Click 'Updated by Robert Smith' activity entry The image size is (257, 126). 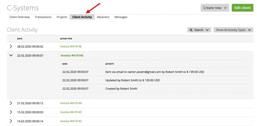[x=133, y=80]
